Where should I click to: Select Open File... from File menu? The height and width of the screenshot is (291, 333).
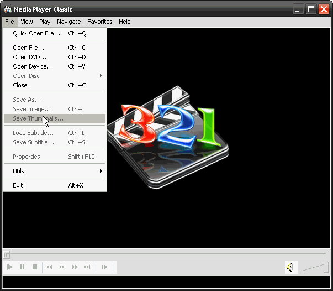click(55, 48)
